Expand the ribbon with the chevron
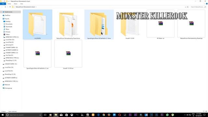 [x=204, y=4]
